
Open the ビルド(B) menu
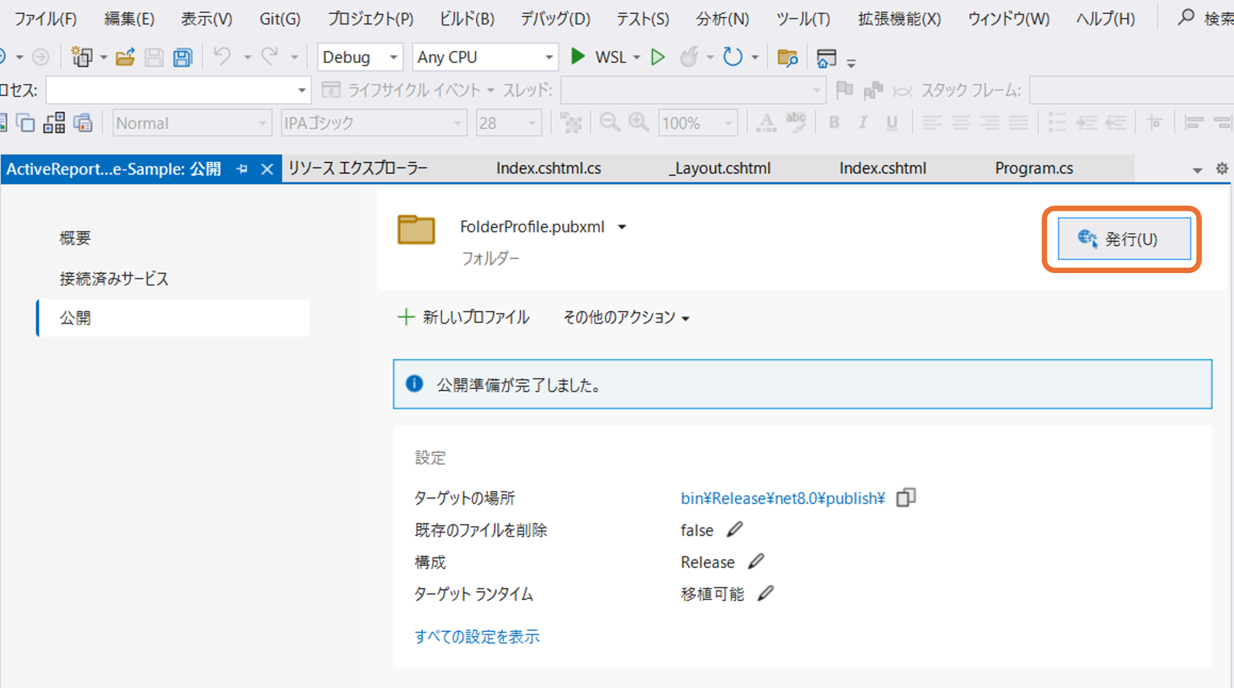click(x=467, y=19)
